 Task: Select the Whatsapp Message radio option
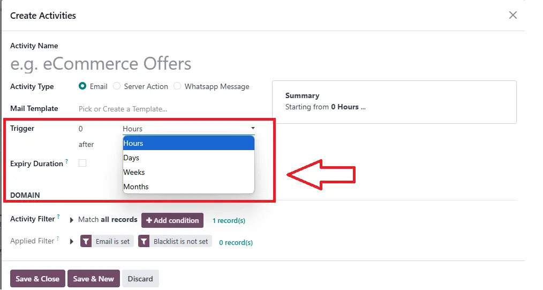[177, 86]
